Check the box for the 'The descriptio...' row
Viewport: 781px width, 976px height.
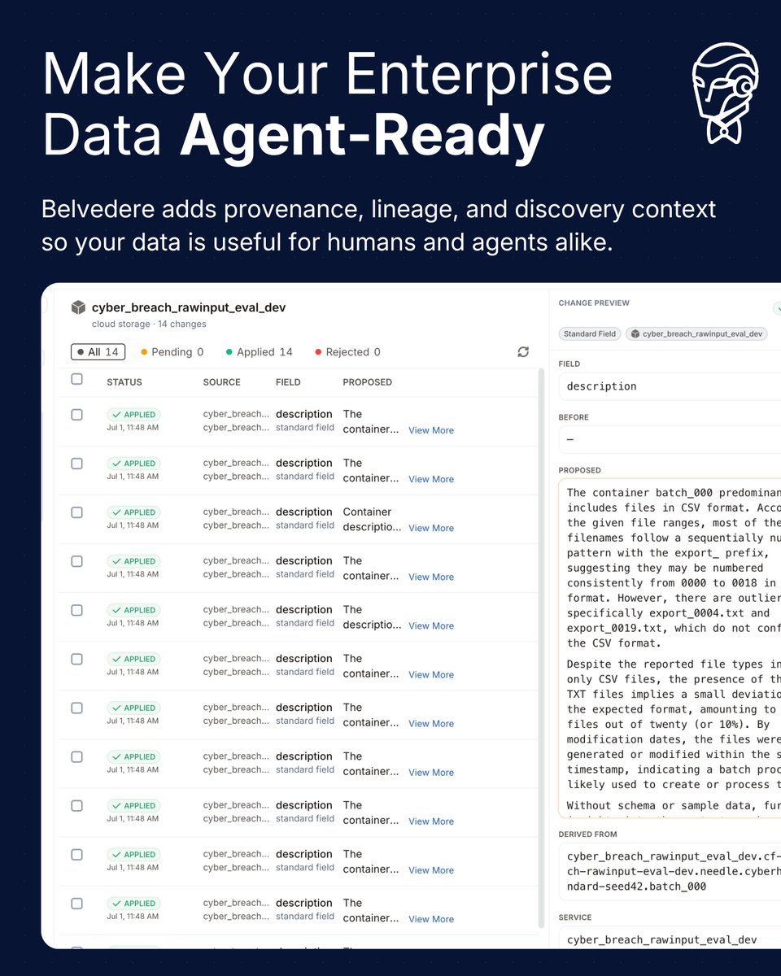[x=76, y=610]
